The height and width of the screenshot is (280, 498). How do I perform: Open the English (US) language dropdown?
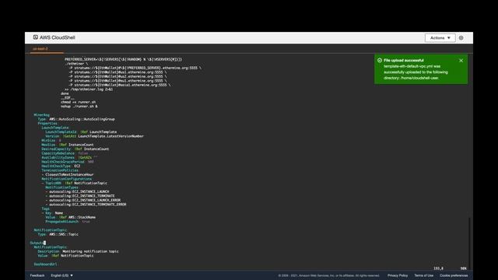[x=62, y=275]
